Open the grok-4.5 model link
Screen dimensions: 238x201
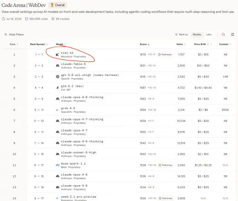click(x=68, y=108)
